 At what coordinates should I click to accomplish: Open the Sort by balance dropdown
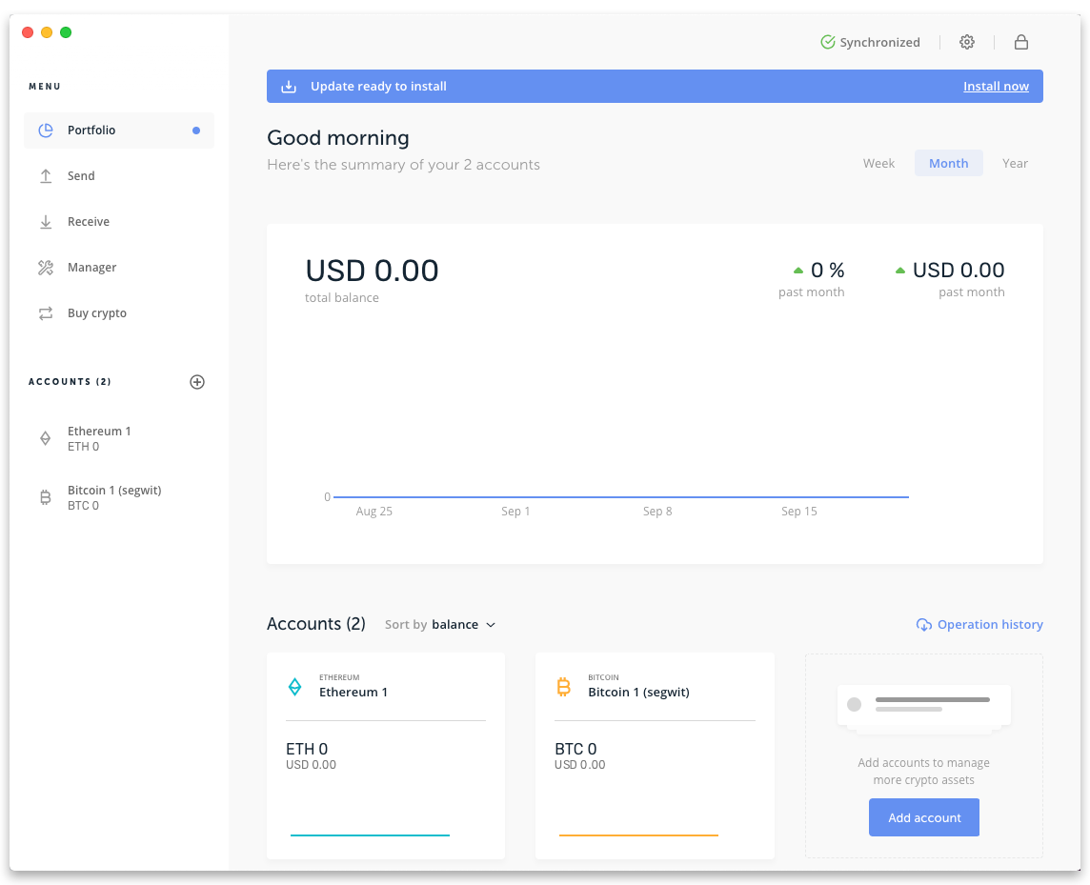tap(455, 624)
